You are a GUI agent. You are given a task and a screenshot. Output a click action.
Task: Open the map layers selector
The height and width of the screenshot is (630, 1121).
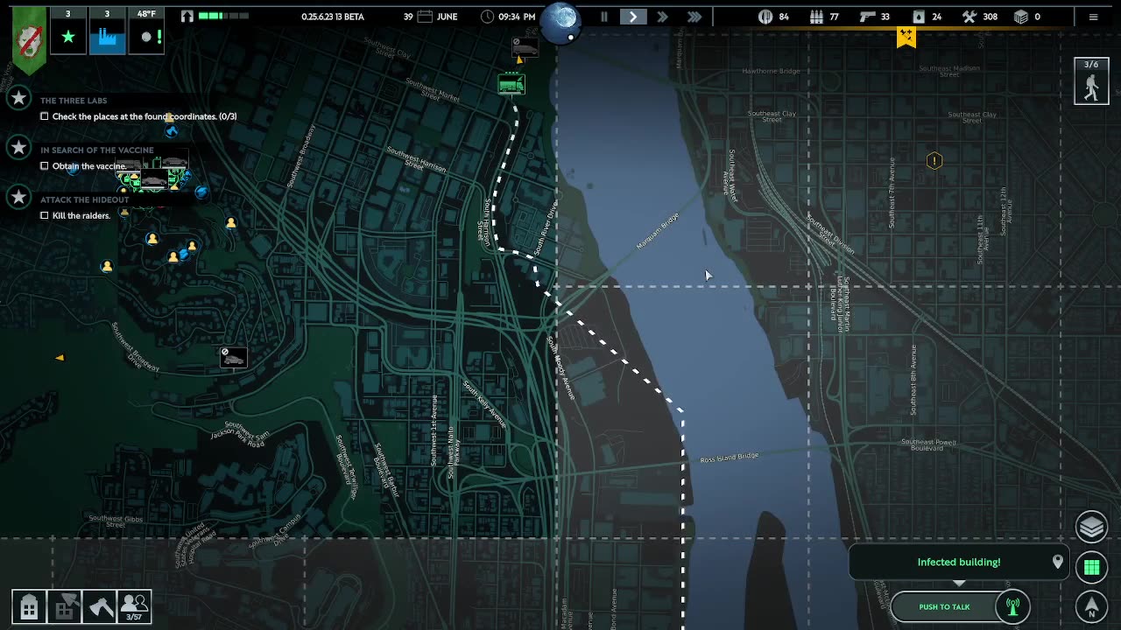1091,527
